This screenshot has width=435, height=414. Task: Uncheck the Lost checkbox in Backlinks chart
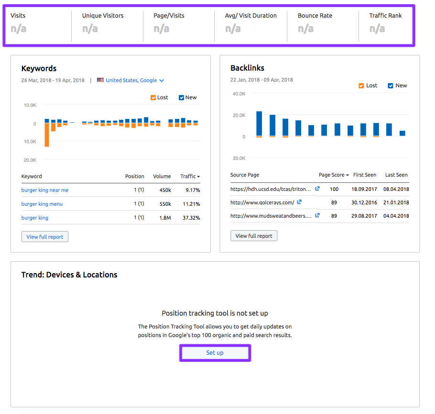click(x=361, y=85)
